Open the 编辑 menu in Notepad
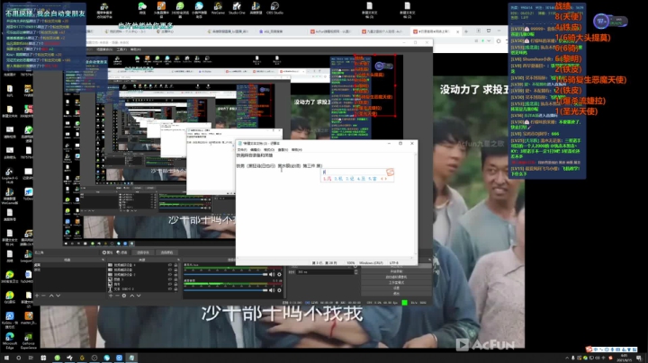Screen dimensions: 648x363 [255, 150]
